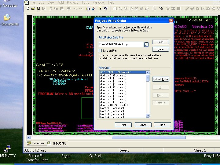Click the list scrollbar up arrow

[x=148, y=72]
